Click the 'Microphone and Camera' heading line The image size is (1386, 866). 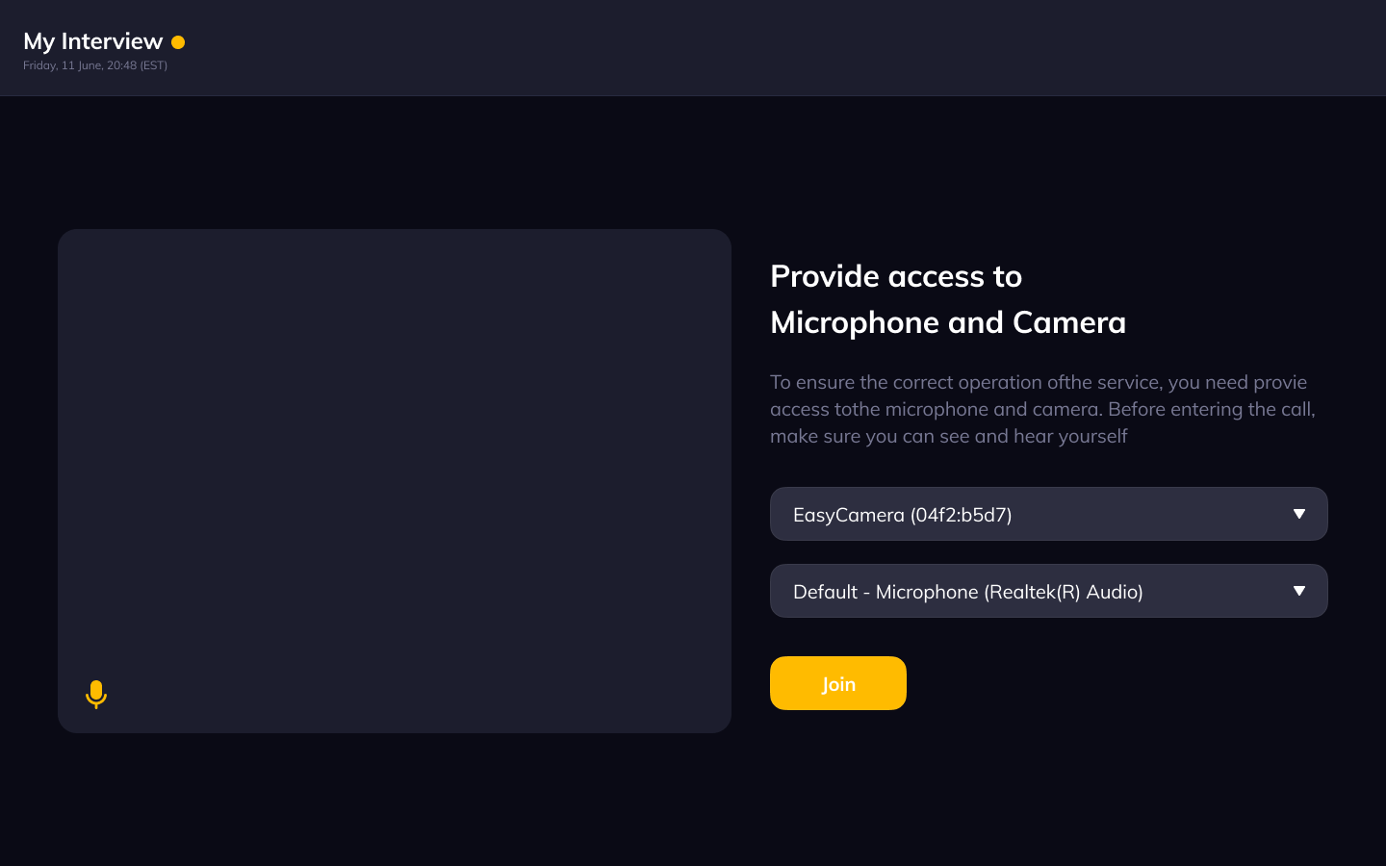(x=947, y=322)
